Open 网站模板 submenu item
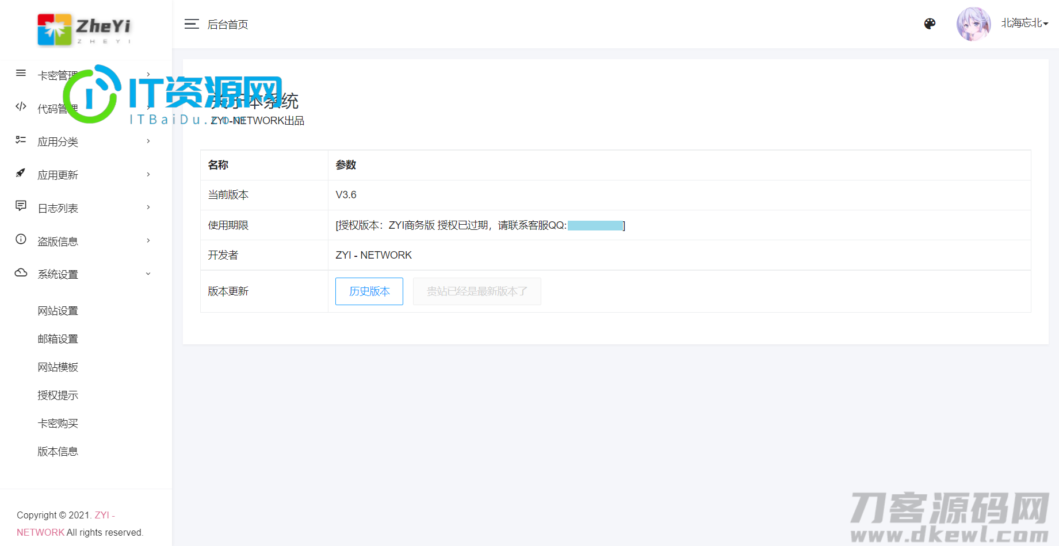The image size is (1059, 546). (58, 367)
